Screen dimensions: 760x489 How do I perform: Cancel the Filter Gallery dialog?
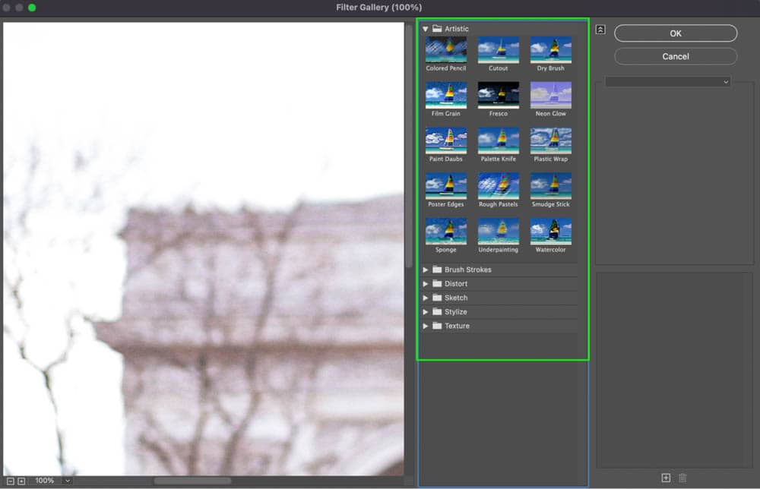pyautogui.click(x=676, y=56)
